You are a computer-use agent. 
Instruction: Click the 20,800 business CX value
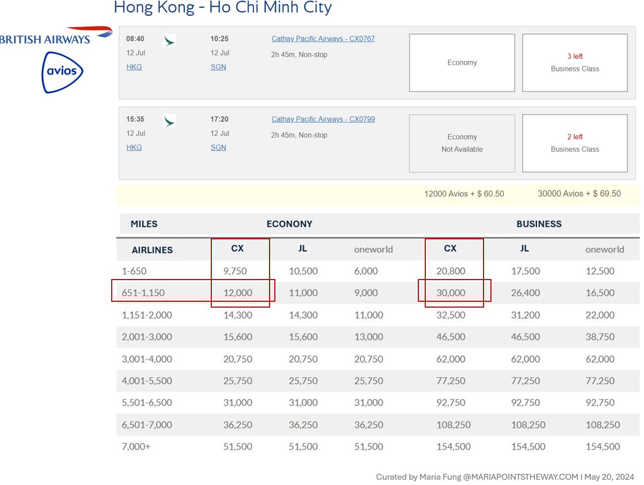451,271
